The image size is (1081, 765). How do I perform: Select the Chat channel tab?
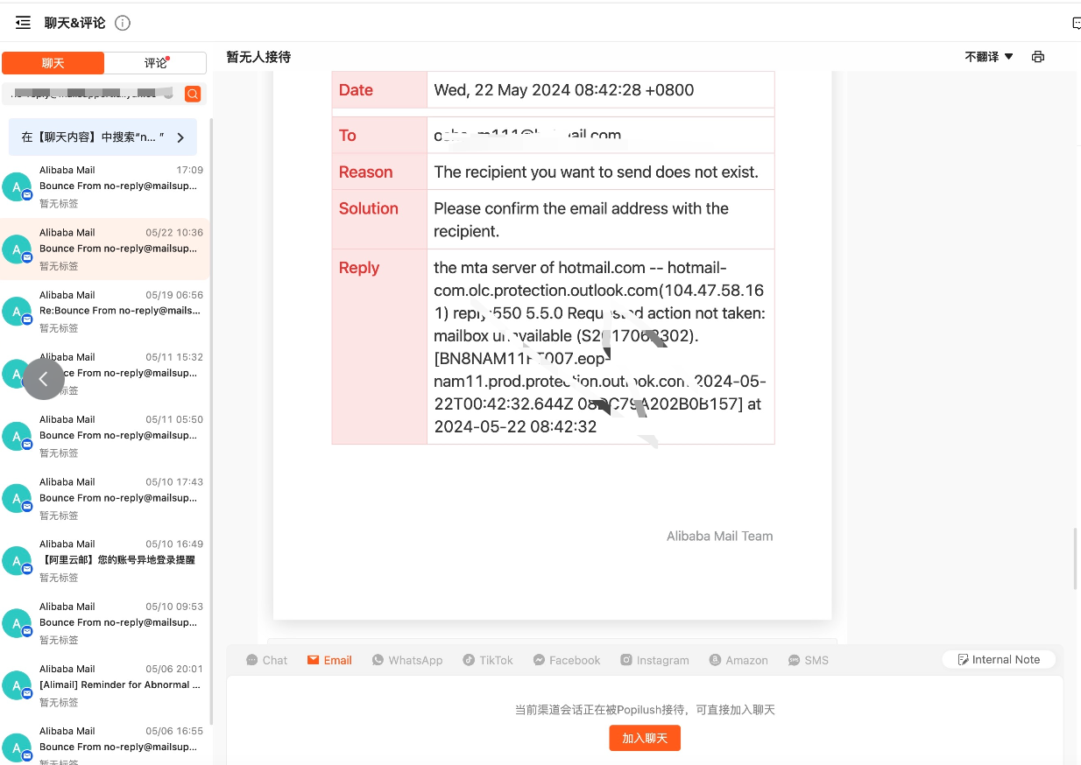pos(267,660)
